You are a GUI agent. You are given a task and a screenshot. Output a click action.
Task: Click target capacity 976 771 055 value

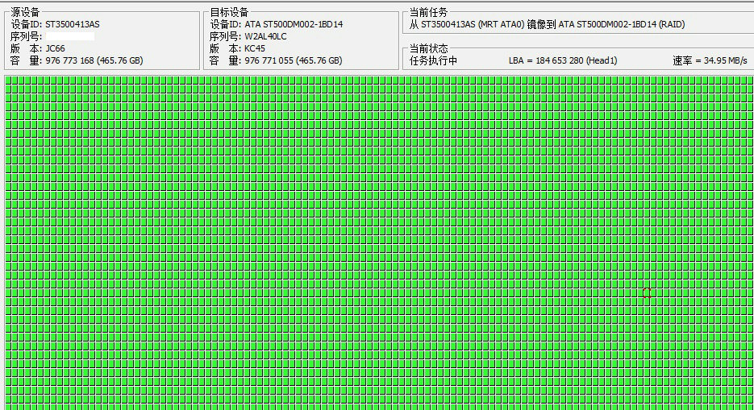pos(294,60)
